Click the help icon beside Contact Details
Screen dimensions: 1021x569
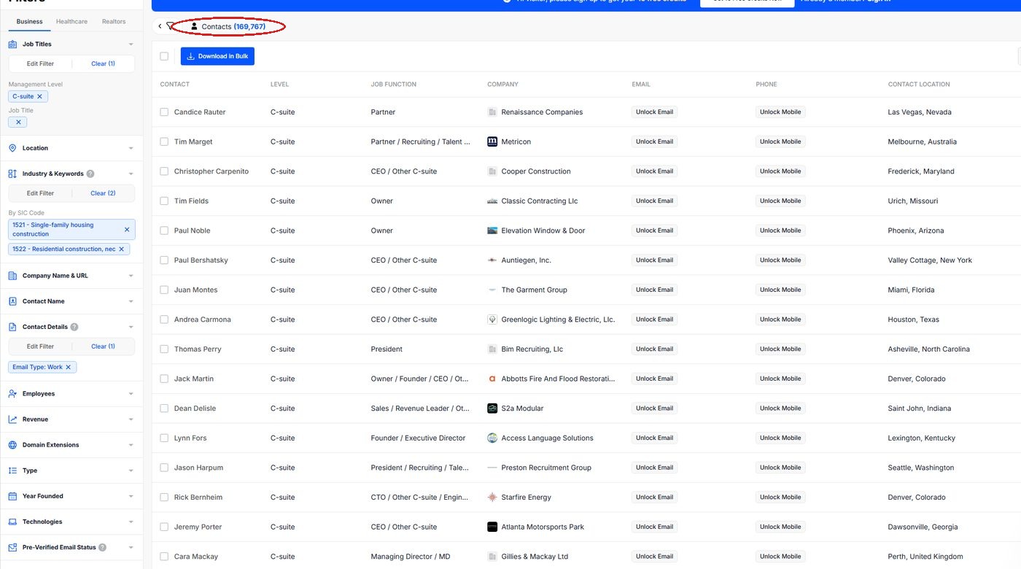coord(74,327)
